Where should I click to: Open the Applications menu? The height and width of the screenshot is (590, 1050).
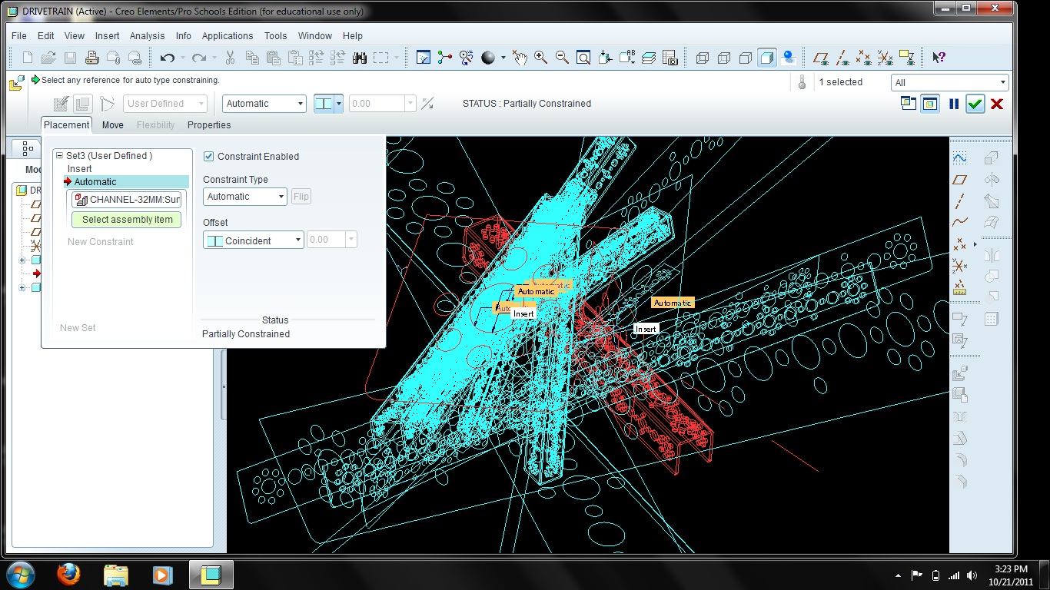228,36
